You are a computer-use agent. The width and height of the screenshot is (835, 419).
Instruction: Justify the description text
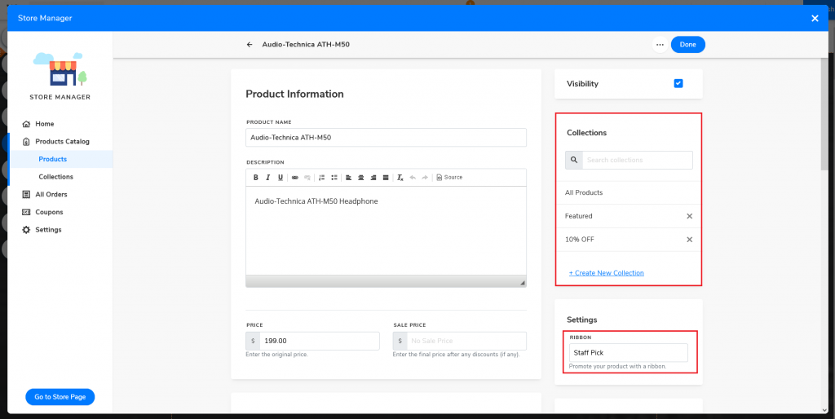pos(386,177)
